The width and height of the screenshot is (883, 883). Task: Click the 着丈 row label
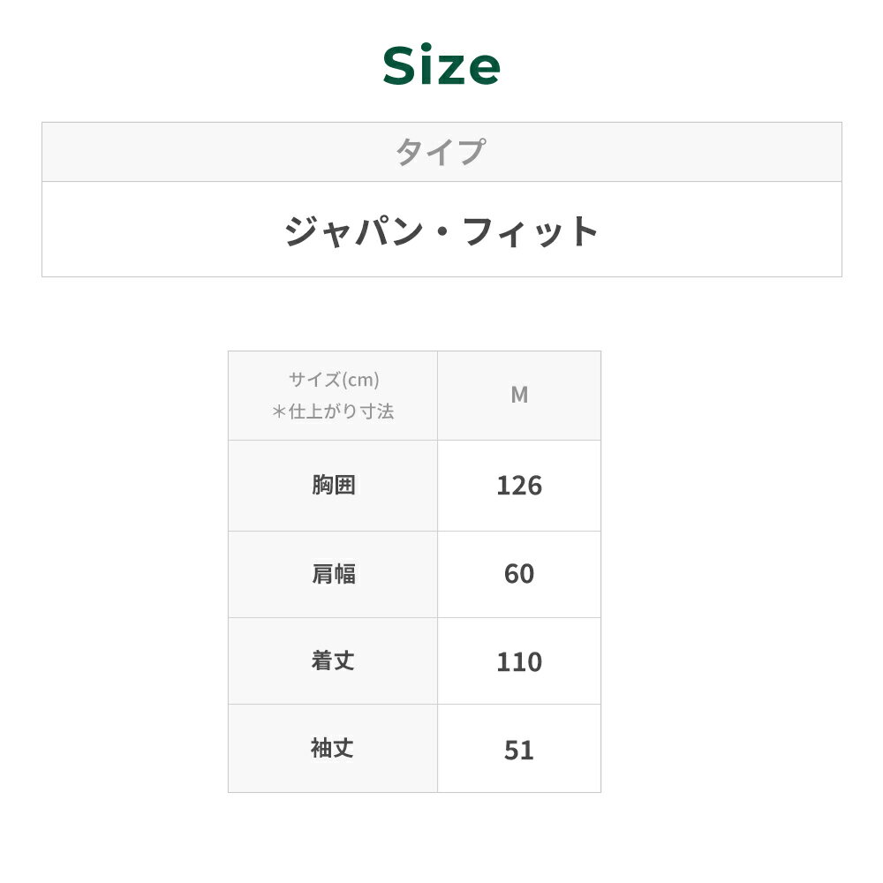point(333,660)
